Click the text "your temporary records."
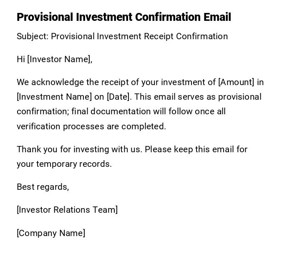 pyautogui.click(x=64, y=164)
